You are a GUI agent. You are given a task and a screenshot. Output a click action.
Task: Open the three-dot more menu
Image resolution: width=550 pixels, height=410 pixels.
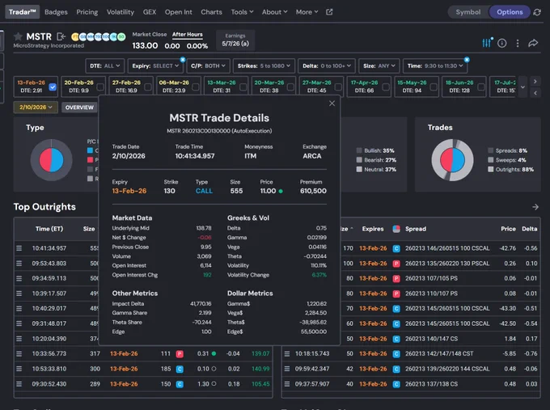pos(518,43)
